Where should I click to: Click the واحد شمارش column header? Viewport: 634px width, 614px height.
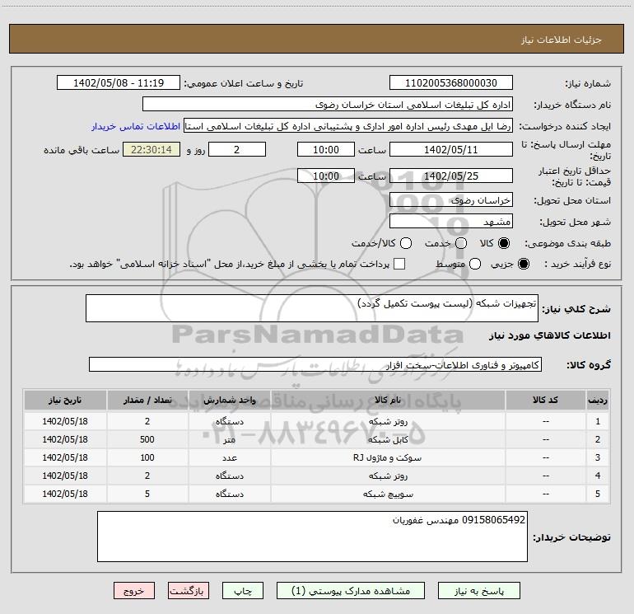(229, 400)
